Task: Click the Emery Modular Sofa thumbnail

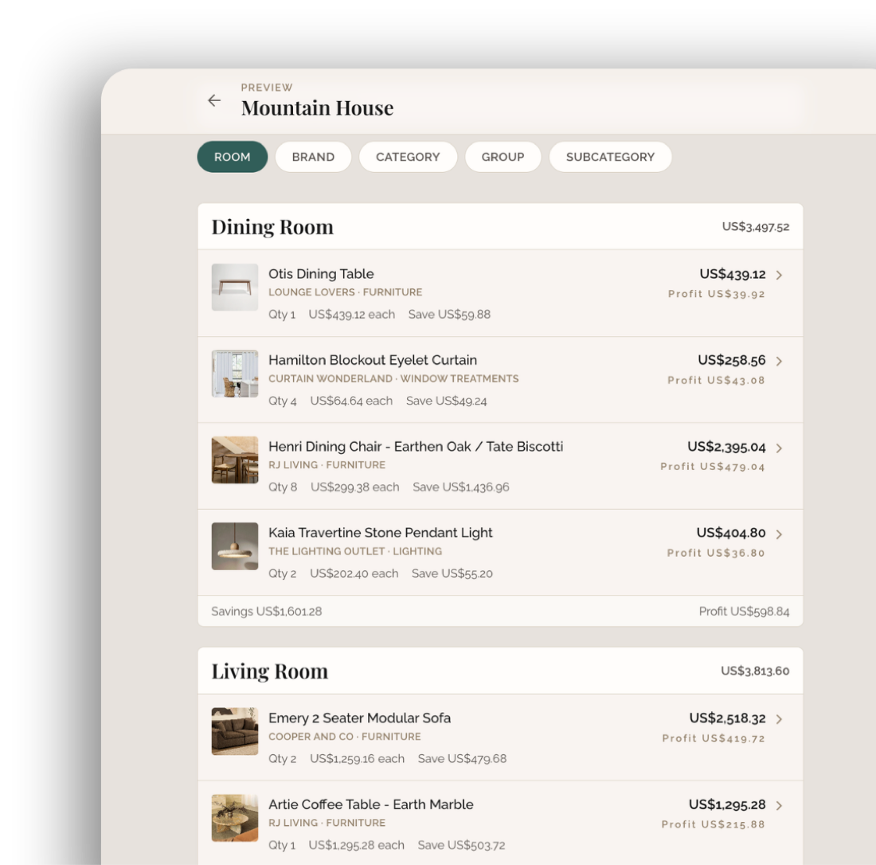Action: (235, 731)
